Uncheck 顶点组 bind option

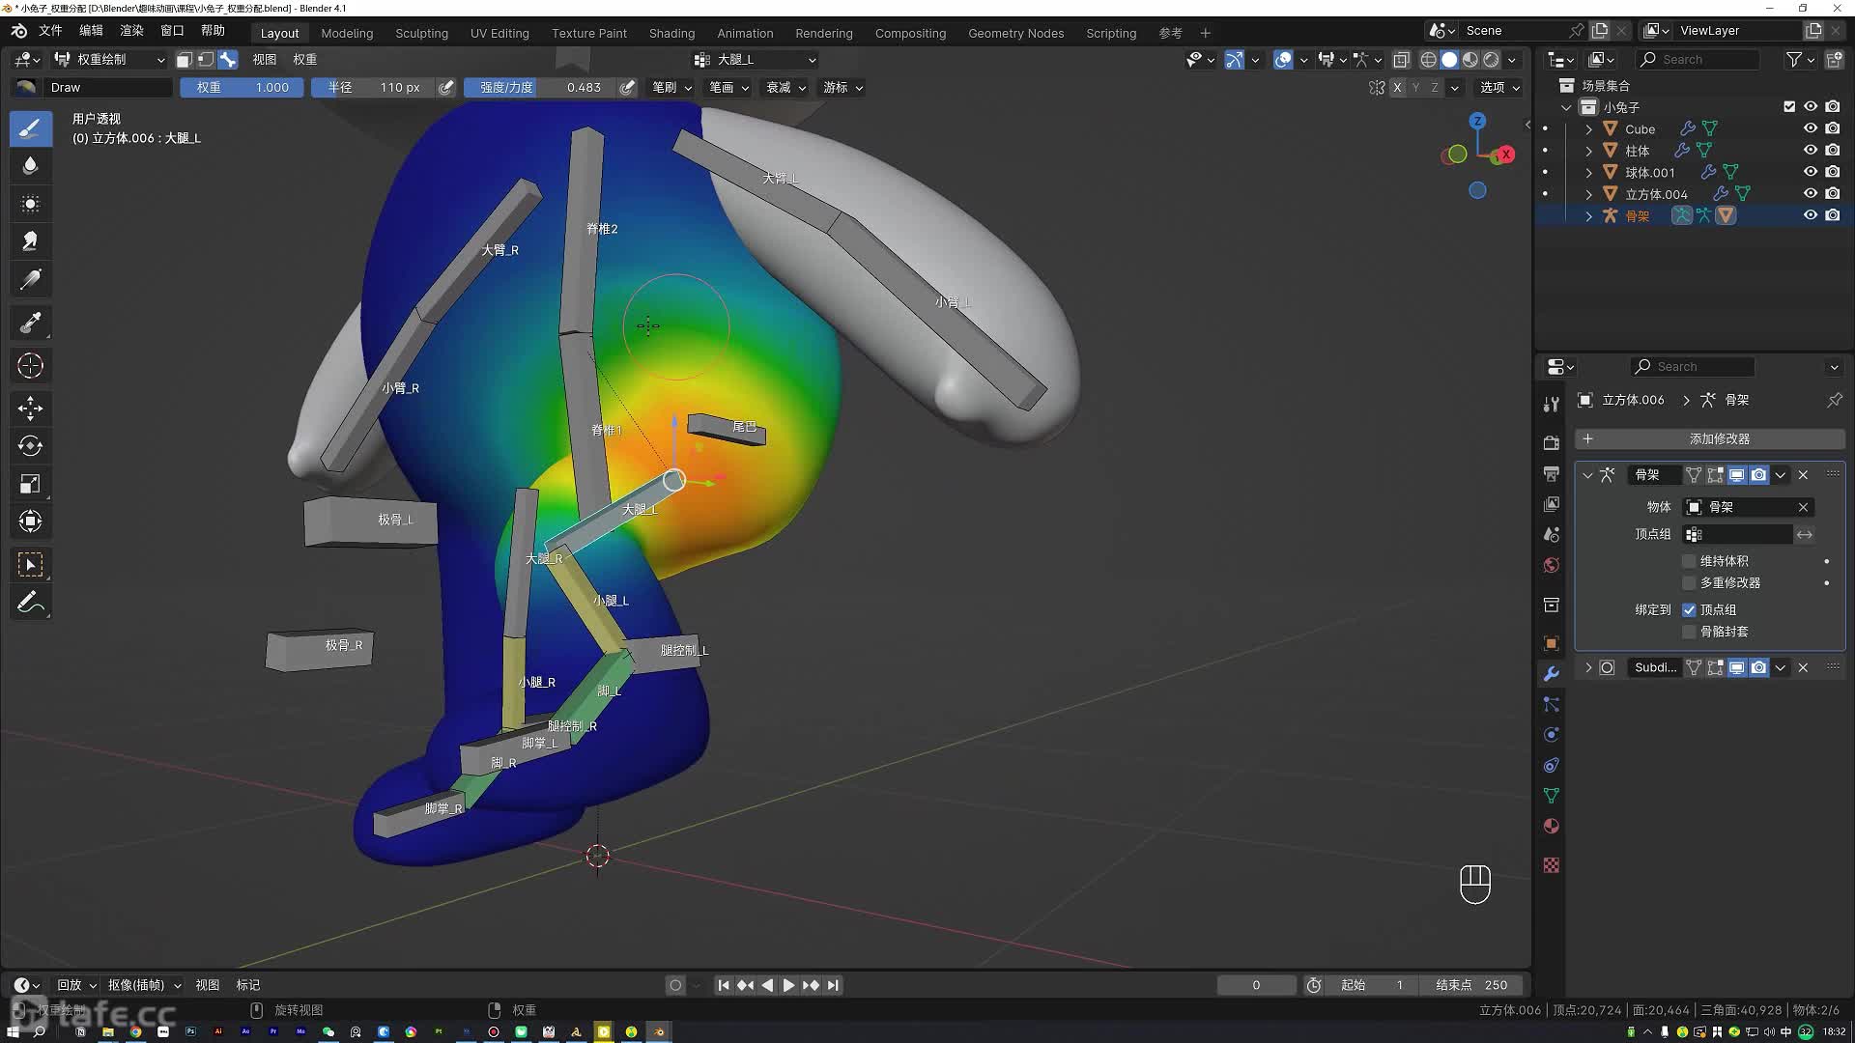(1689, 610)
